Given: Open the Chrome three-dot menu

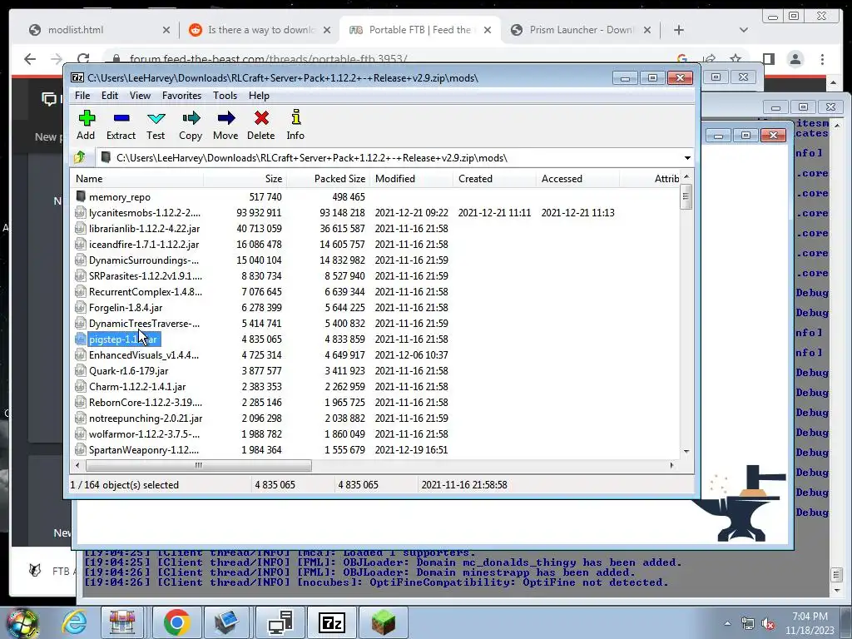Looking at the screenshot, I should (822, 59).
